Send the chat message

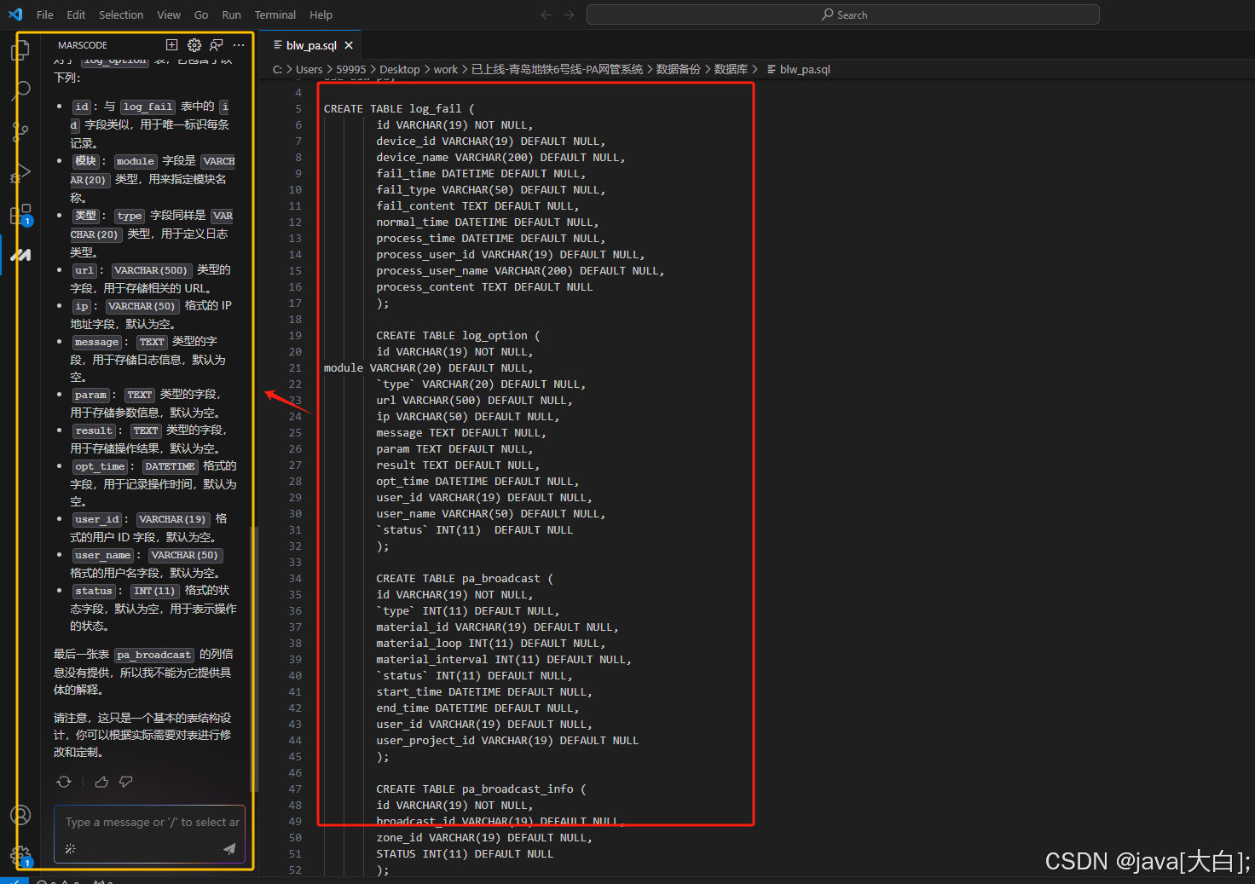point(229,848)
